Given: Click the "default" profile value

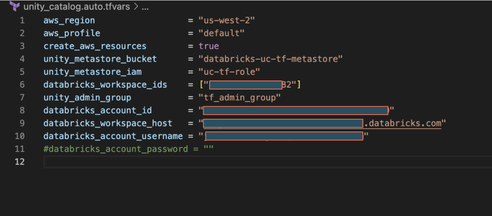Looking at the screenshot, I should tap(221, 33).
